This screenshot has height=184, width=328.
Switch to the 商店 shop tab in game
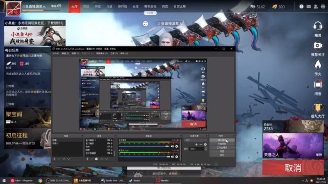pos(165,7)
